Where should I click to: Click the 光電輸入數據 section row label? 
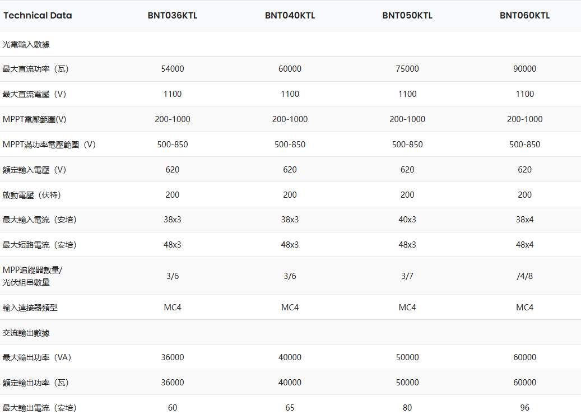point(26,44)
